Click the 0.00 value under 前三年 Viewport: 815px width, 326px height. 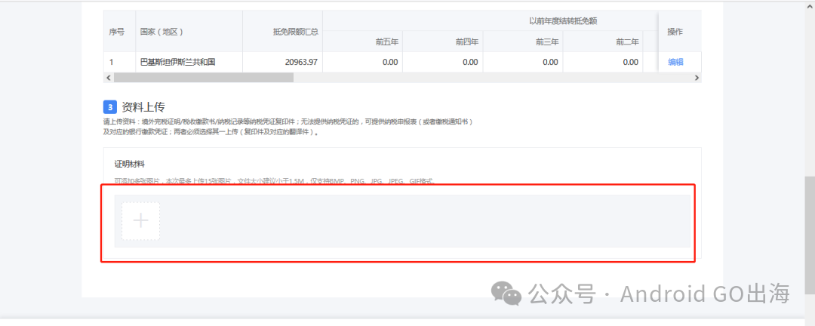(522, 63)
